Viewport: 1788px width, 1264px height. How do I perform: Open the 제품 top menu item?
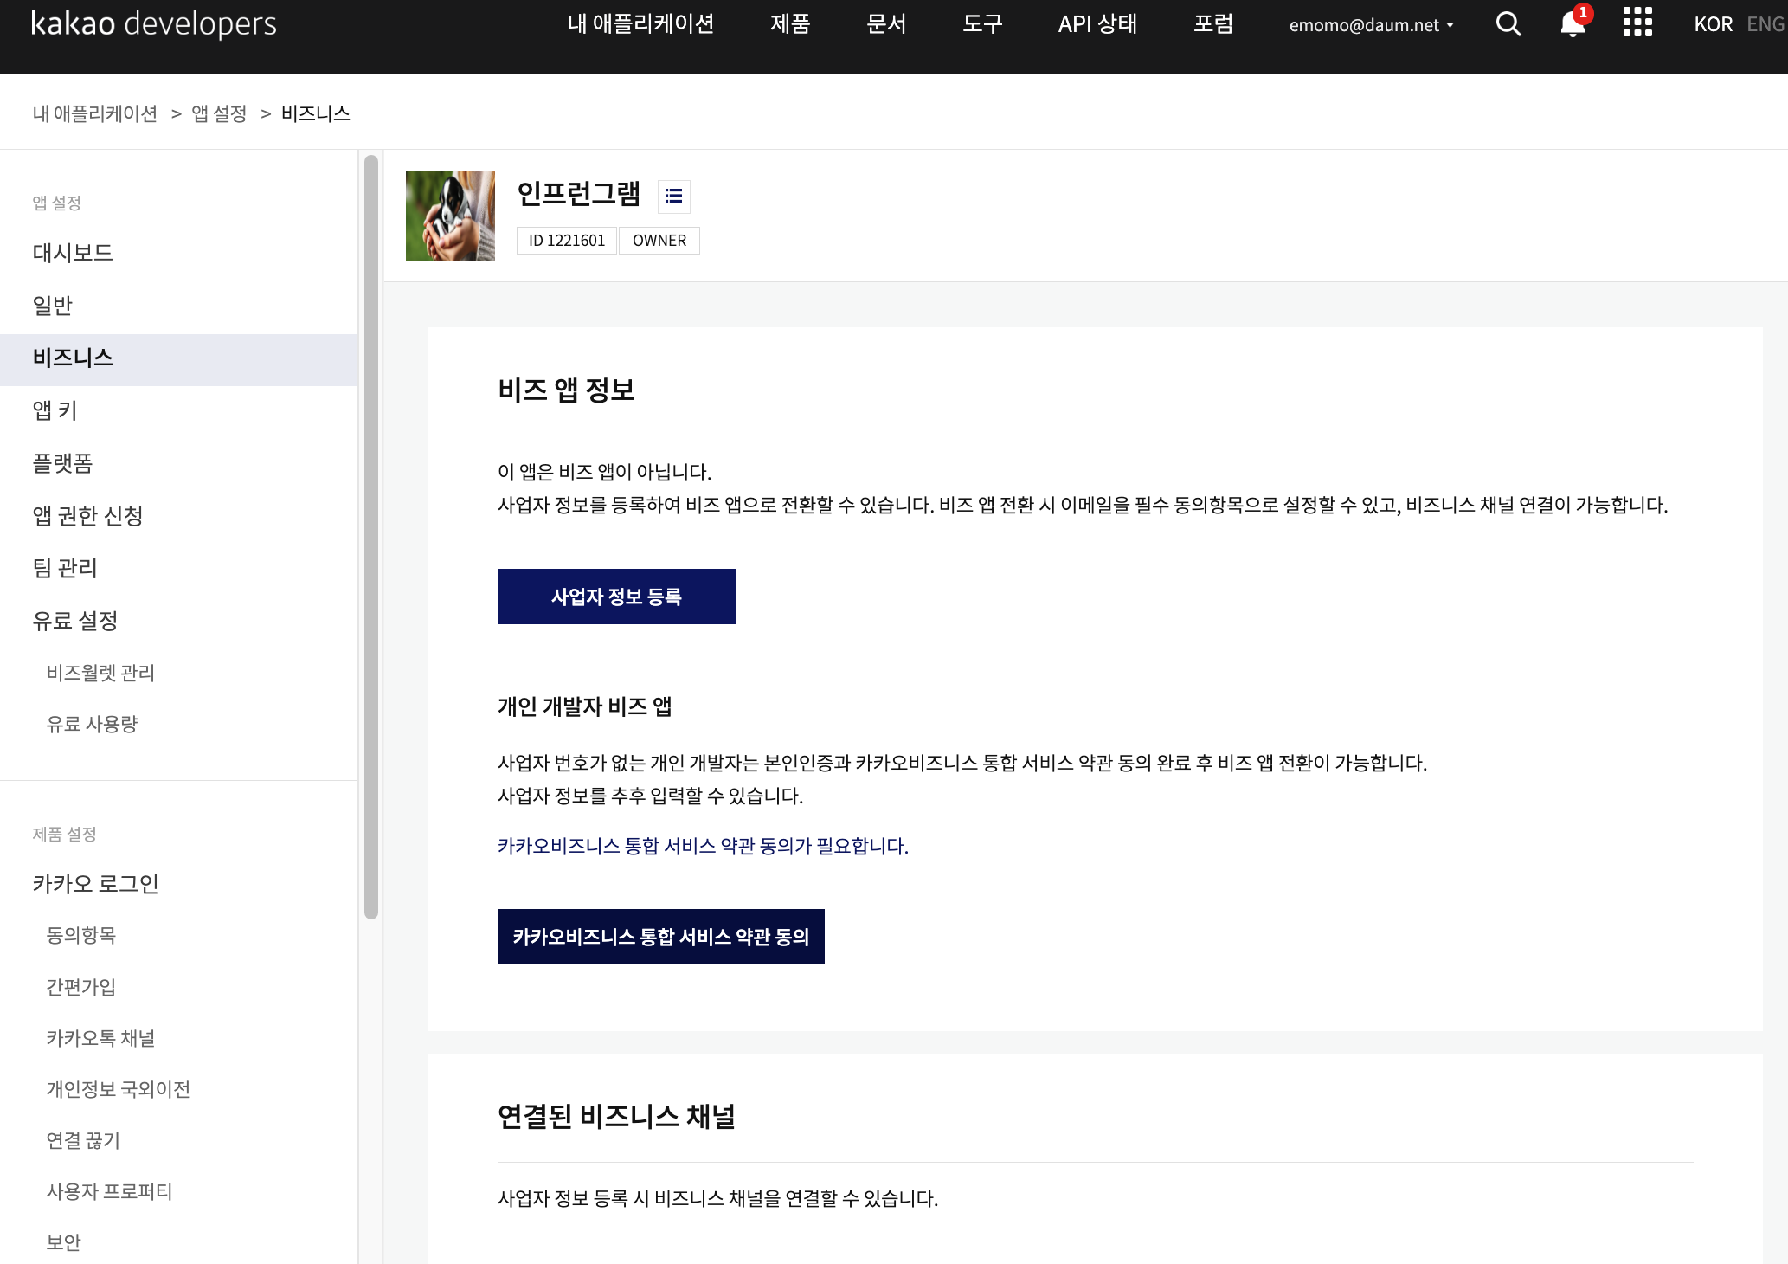(x=790, y=24)
